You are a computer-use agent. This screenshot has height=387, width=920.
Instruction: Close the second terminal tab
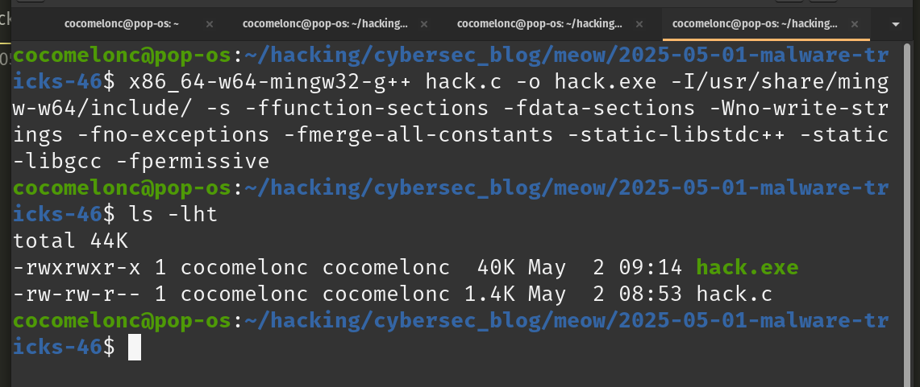coord(424,24)
